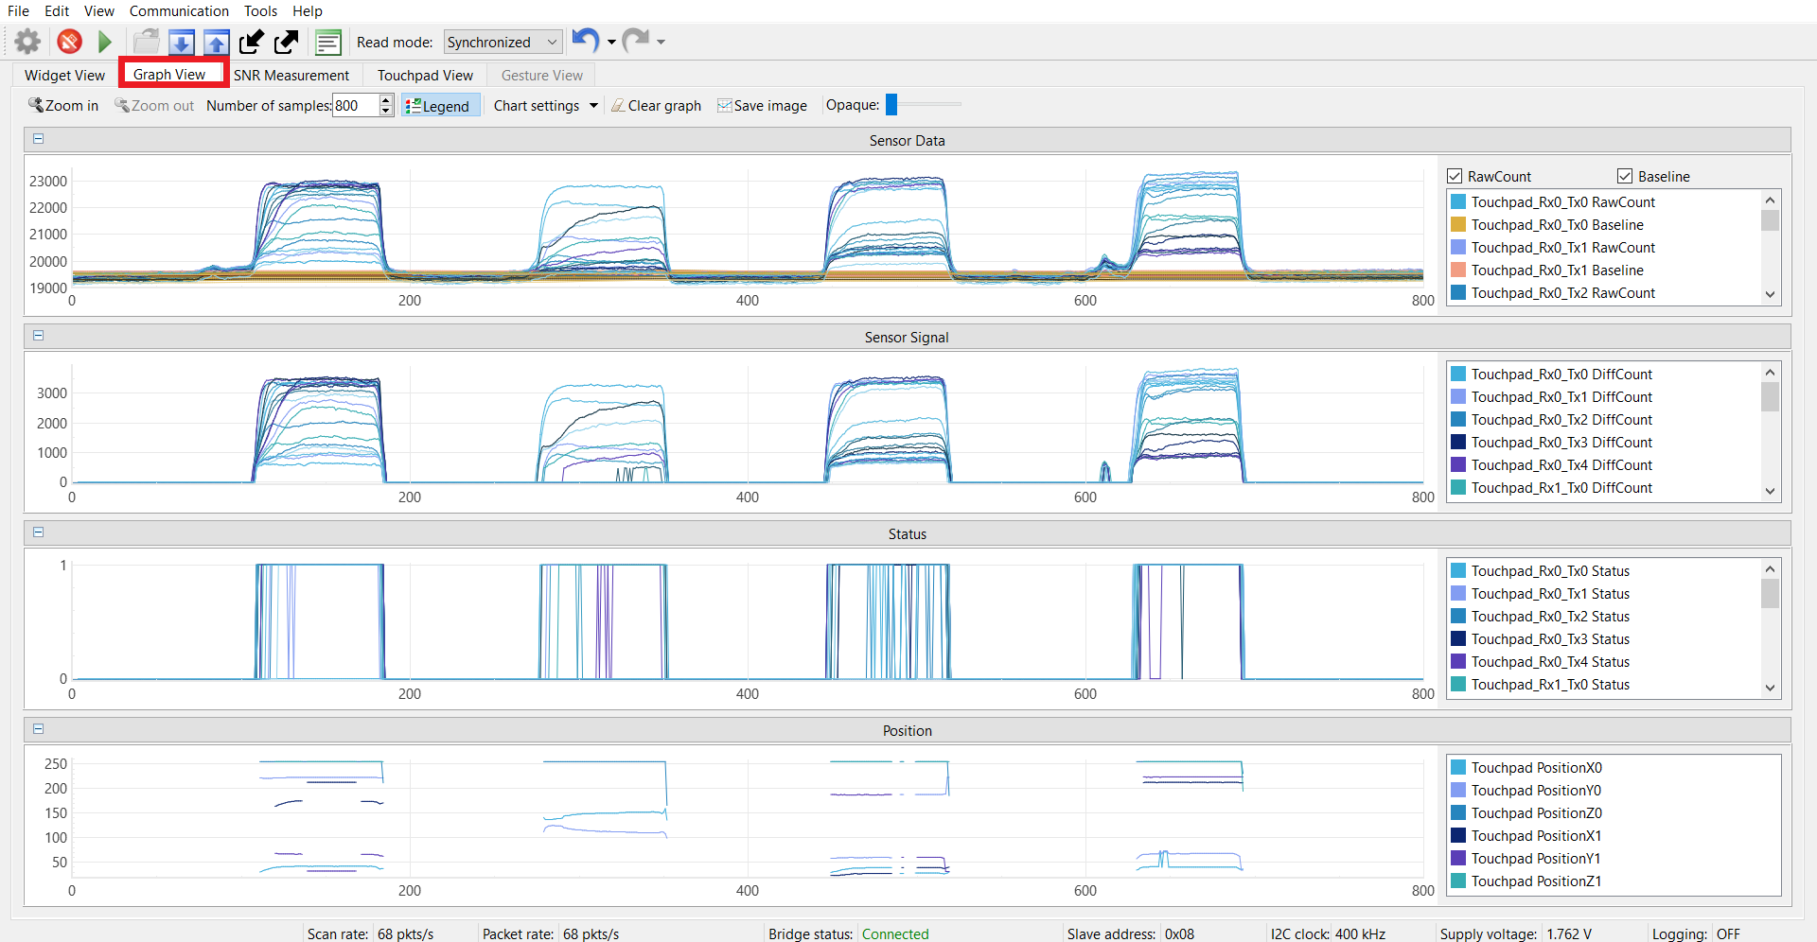Screen dimensions: 1817x942
Task: Start scanning with the green play icon
Action: (x=105, y=42)
